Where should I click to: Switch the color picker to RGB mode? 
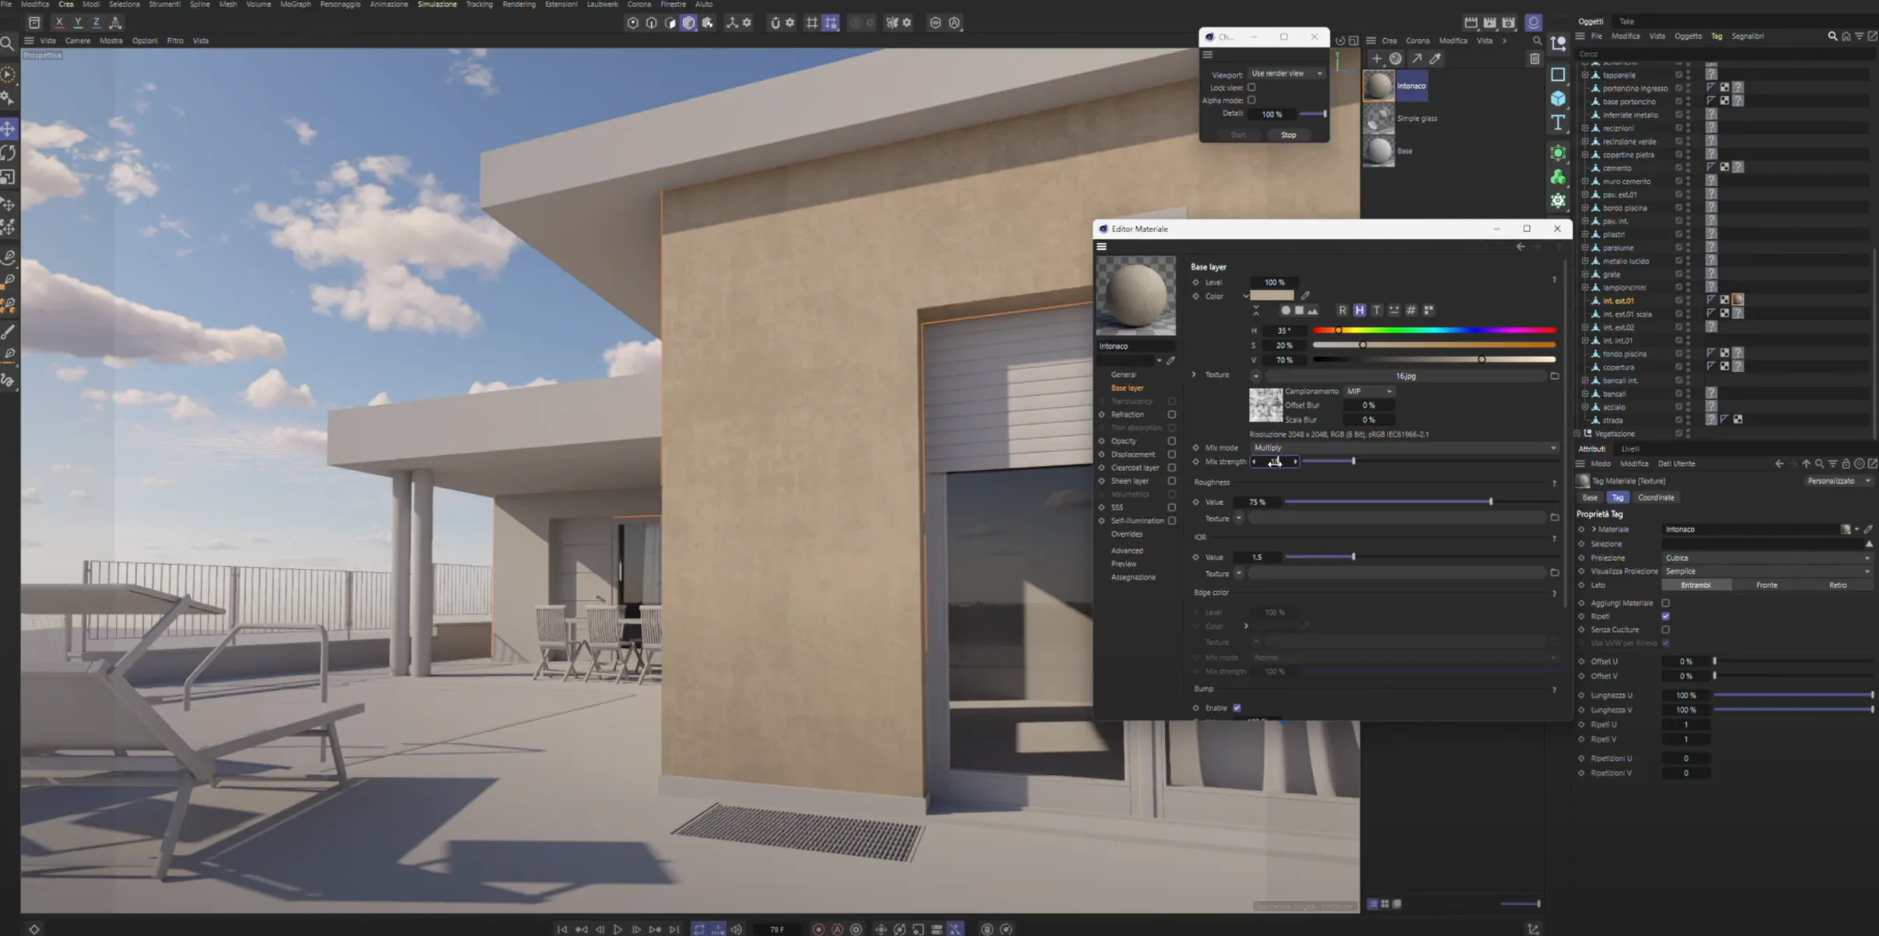pyautogui.click(x=1342, y=310)
